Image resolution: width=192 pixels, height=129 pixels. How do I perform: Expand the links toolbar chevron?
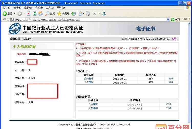click(190, 19)
